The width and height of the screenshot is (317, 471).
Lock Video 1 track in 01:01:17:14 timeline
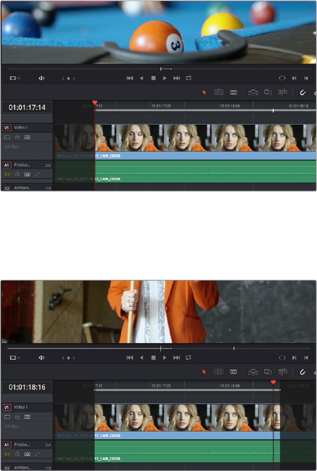tap(17, 137)
